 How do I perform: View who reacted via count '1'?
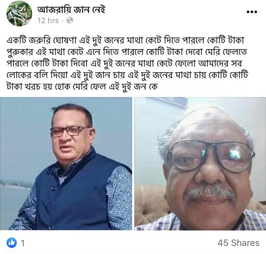22,243
